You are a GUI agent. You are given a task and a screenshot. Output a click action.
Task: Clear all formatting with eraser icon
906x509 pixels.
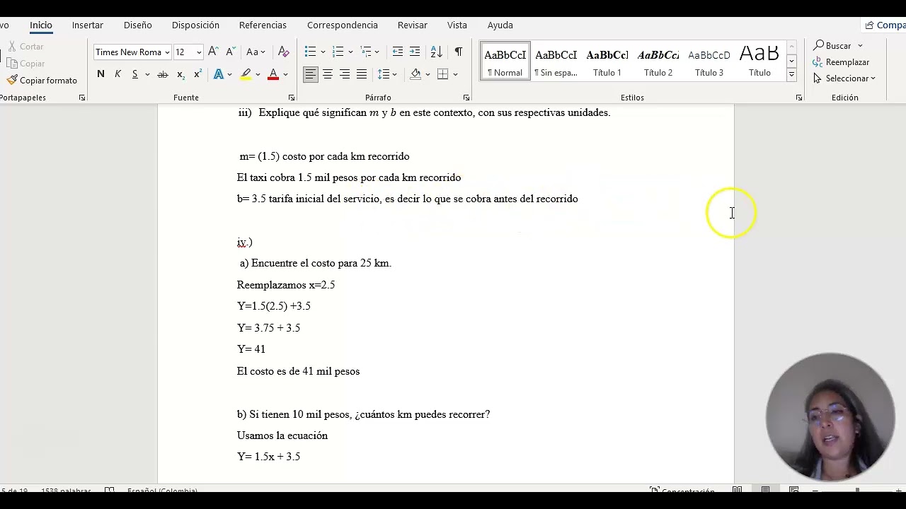pyautogui.click(x=284, y=52)
